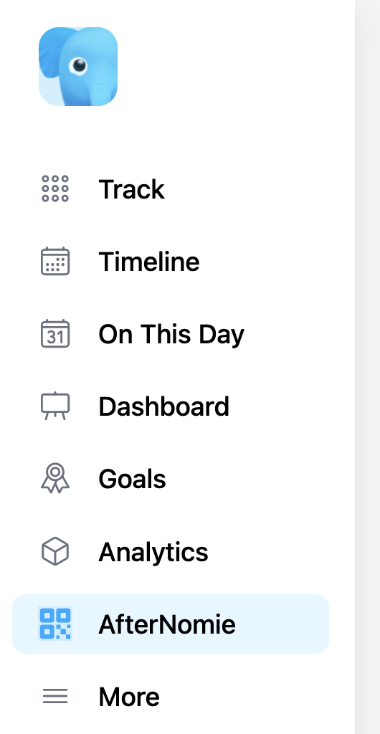View the Analytics section
Image resolution: width=380 pixels, height=734 pixels.
click(171, 551)
